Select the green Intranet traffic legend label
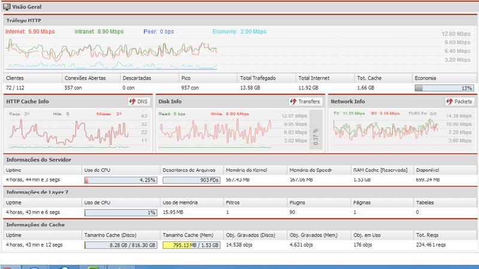Screen dimensions: 479x269 pos(99,31)
